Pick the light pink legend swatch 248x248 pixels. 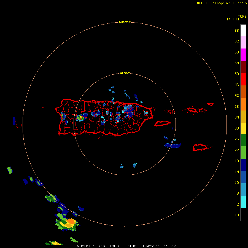[243, 42]
